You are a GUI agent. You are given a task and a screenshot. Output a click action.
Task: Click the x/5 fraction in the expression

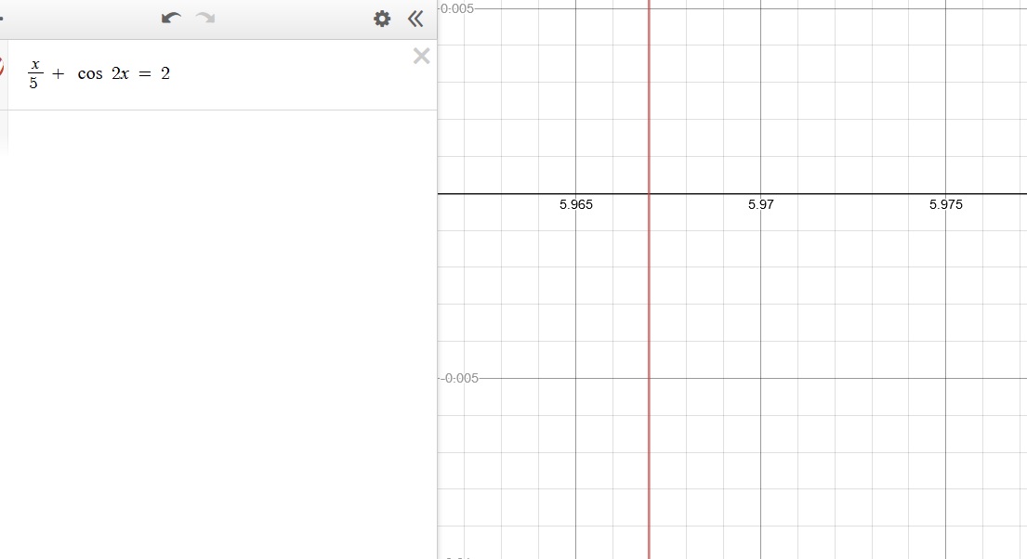pyautogui.click(x=35, y=74)
